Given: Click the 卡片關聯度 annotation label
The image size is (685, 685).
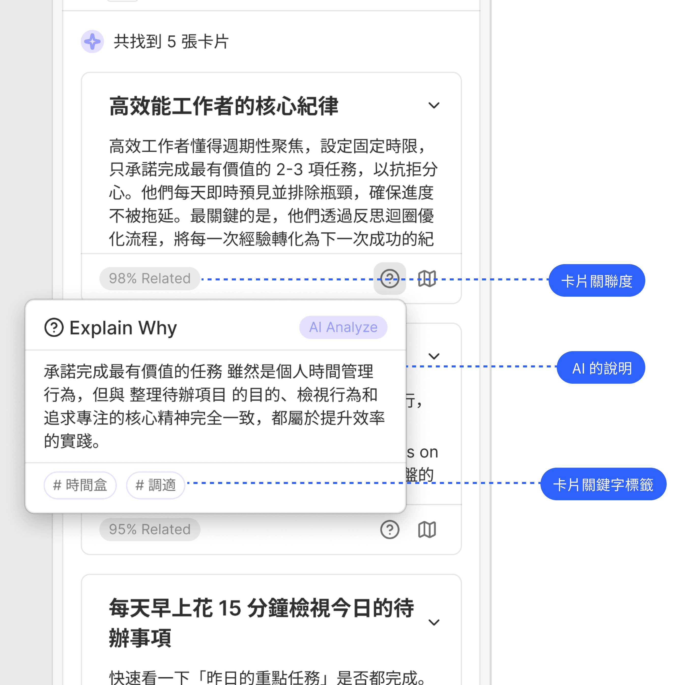Looking at the screenshot, I should coord(596,280).
